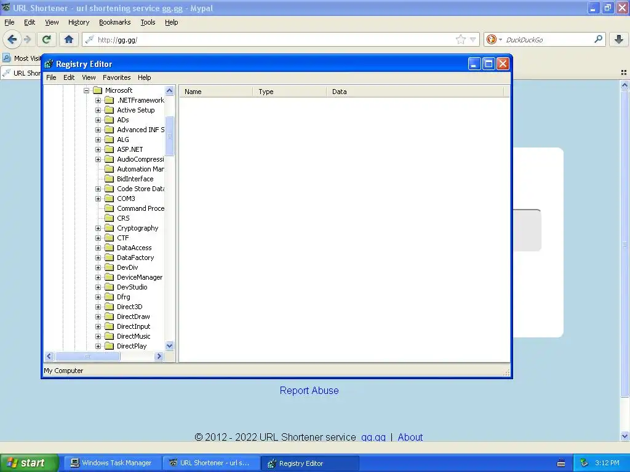Expand the COM3 key
This screenshot has width=630, height=472.
(98, 199)
